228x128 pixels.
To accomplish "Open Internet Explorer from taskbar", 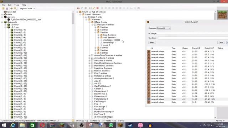I will click(13, 125).
